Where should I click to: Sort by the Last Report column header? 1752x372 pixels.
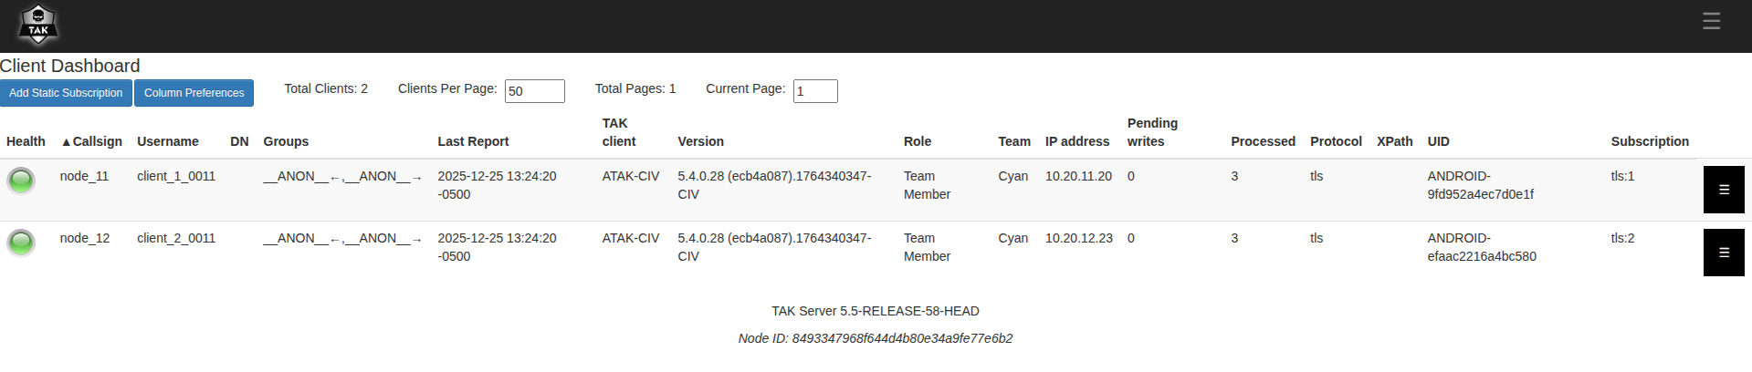pyautogui.click(x=473, y=141)
